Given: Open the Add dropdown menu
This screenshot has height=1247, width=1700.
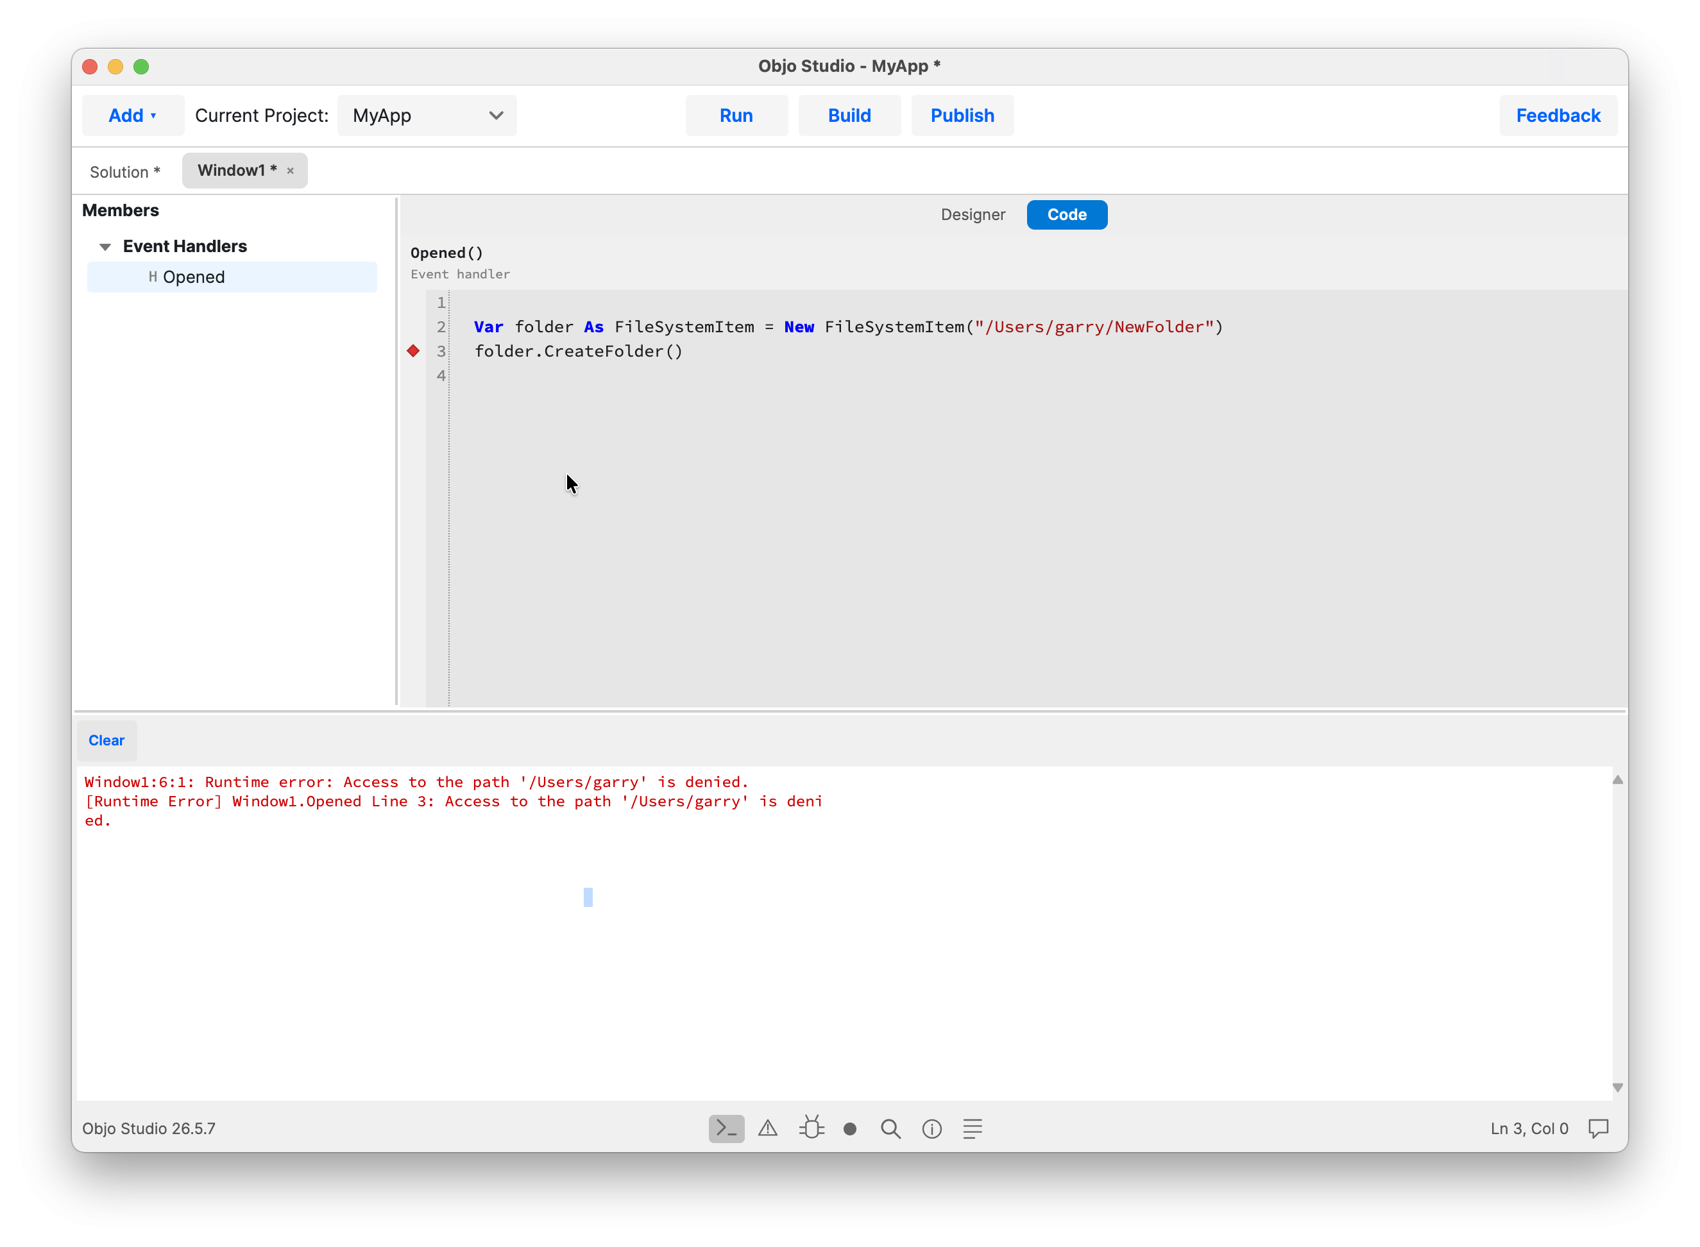Looking at the screenshot, I should click(x=133, y=115).
